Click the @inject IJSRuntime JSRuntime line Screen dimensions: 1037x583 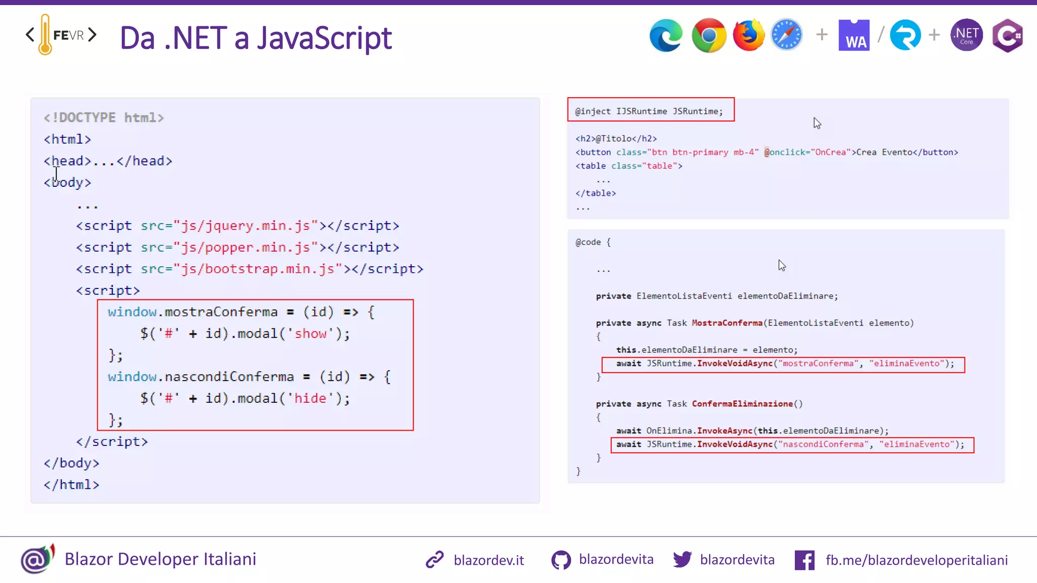coord(649,111)
